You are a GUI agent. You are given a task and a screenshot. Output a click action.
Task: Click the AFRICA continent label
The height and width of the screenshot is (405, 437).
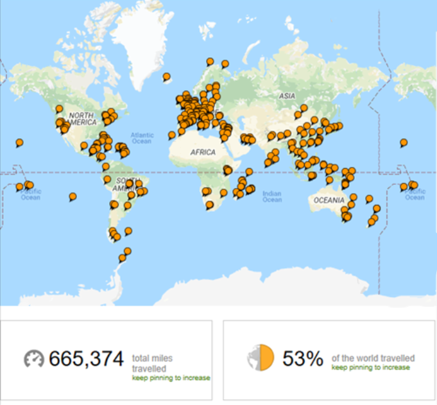203,152
